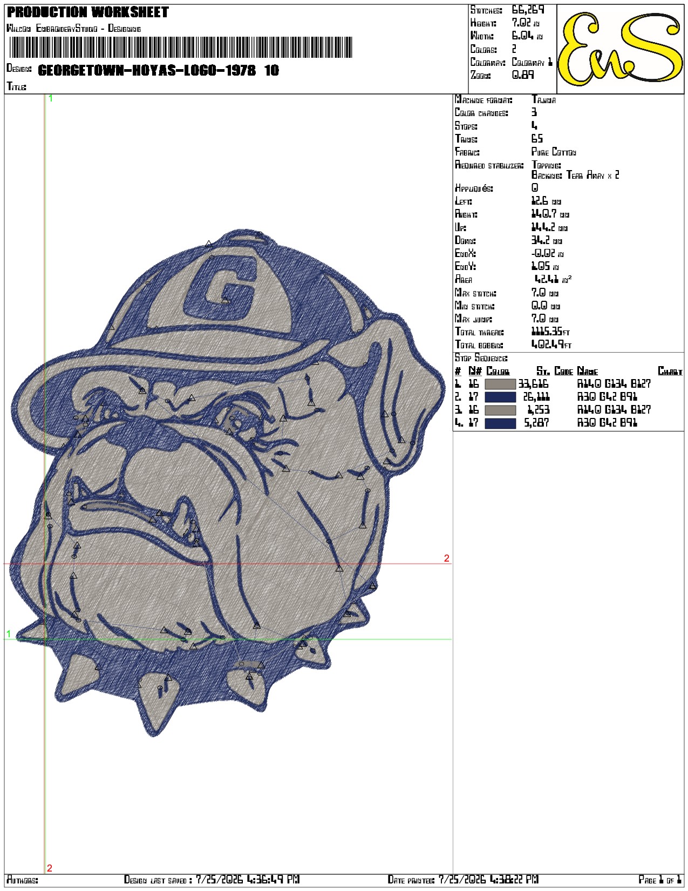Click stitch count 26,111 in stop row 2
688x891 pixels.
[536, 397]
